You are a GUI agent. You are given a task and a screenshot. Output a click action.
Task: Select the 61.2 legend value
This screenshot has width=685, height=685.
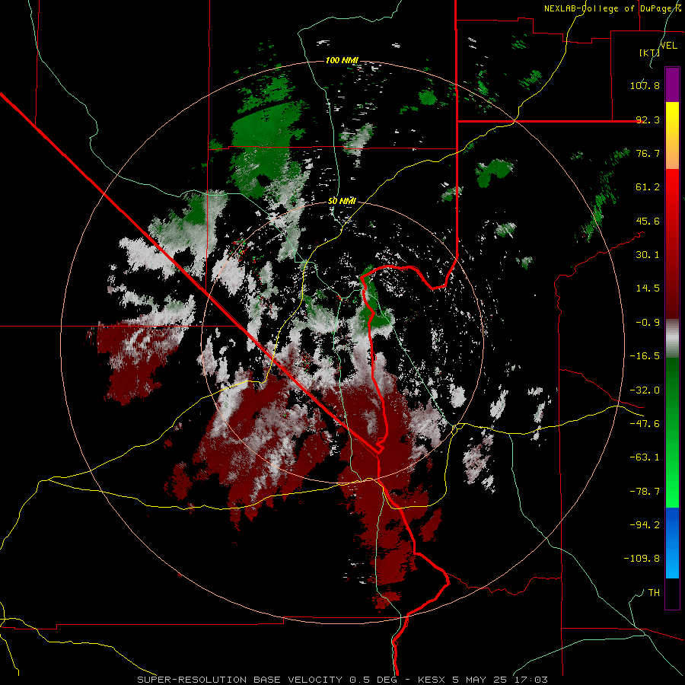[648, 187]
